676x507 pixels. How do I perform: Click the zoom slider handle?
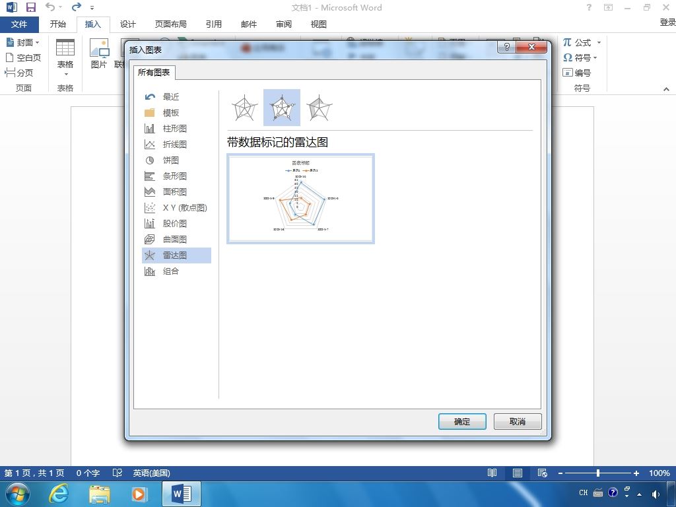tap(598, 473)
